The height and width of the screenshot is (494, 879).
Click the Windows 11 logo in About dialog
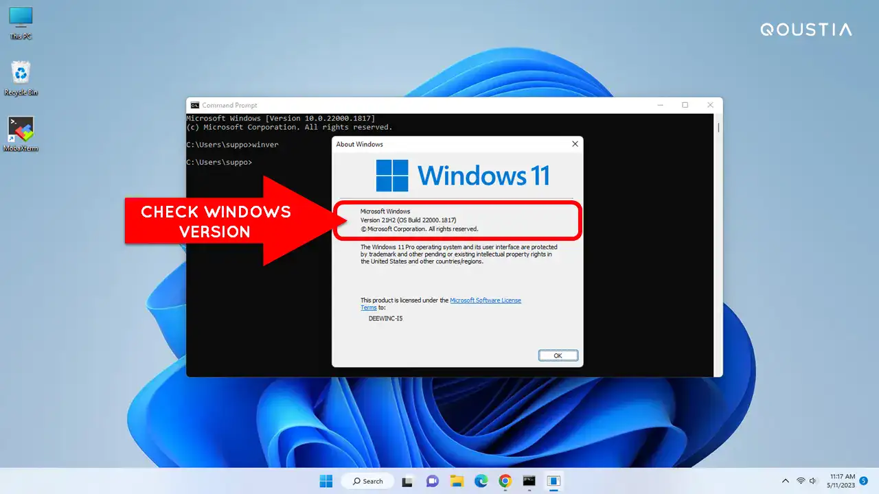(x=462, y=176)
